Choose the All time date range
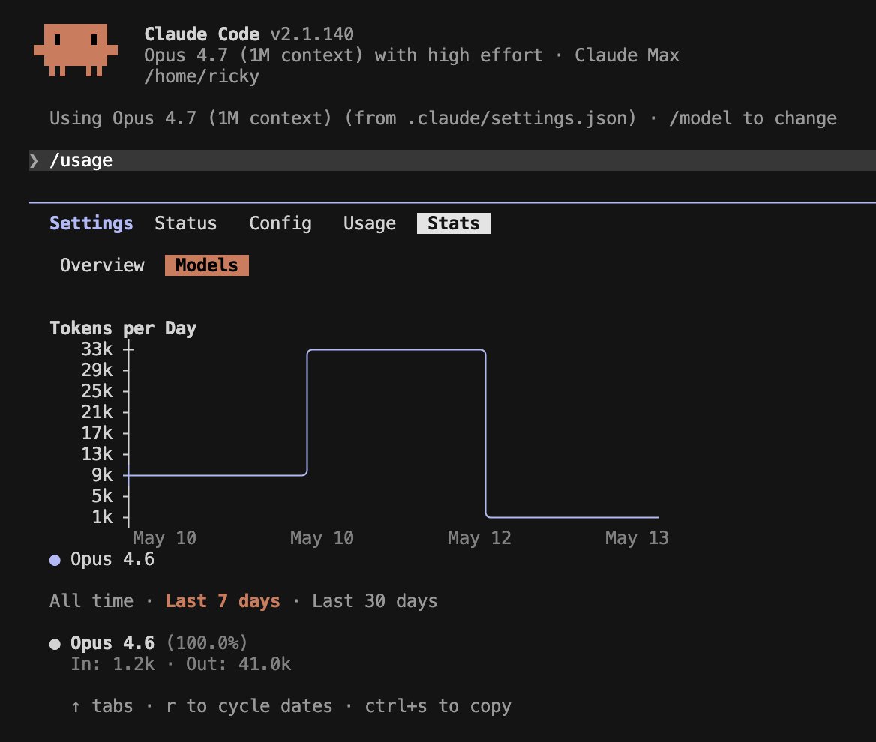The width and height of the screenshot is (876, 742). 91,601
